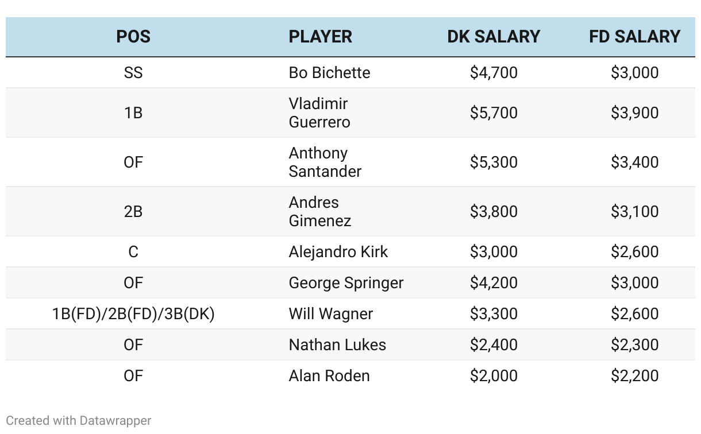The width and height of the screenshot is (701, 434).
Task: Click the DK SALARY column header
Action: (x=494, y=37)
